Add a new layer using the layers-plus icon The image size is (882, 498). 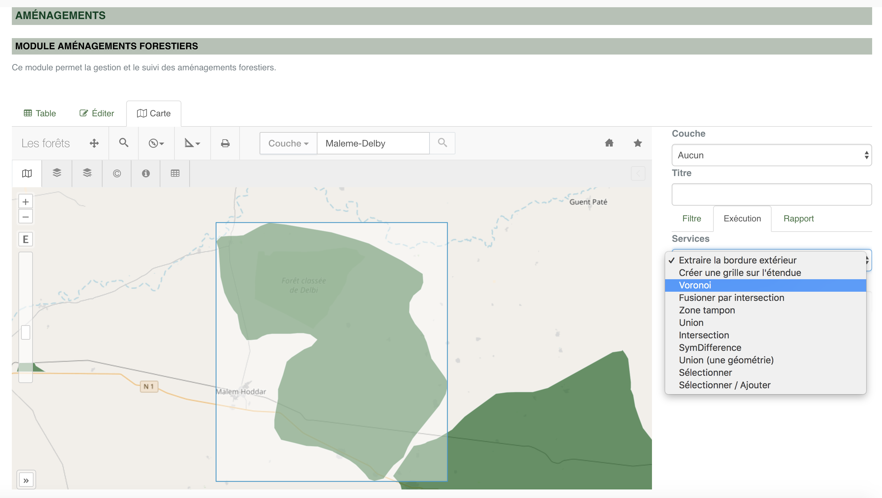click(87, 173)
